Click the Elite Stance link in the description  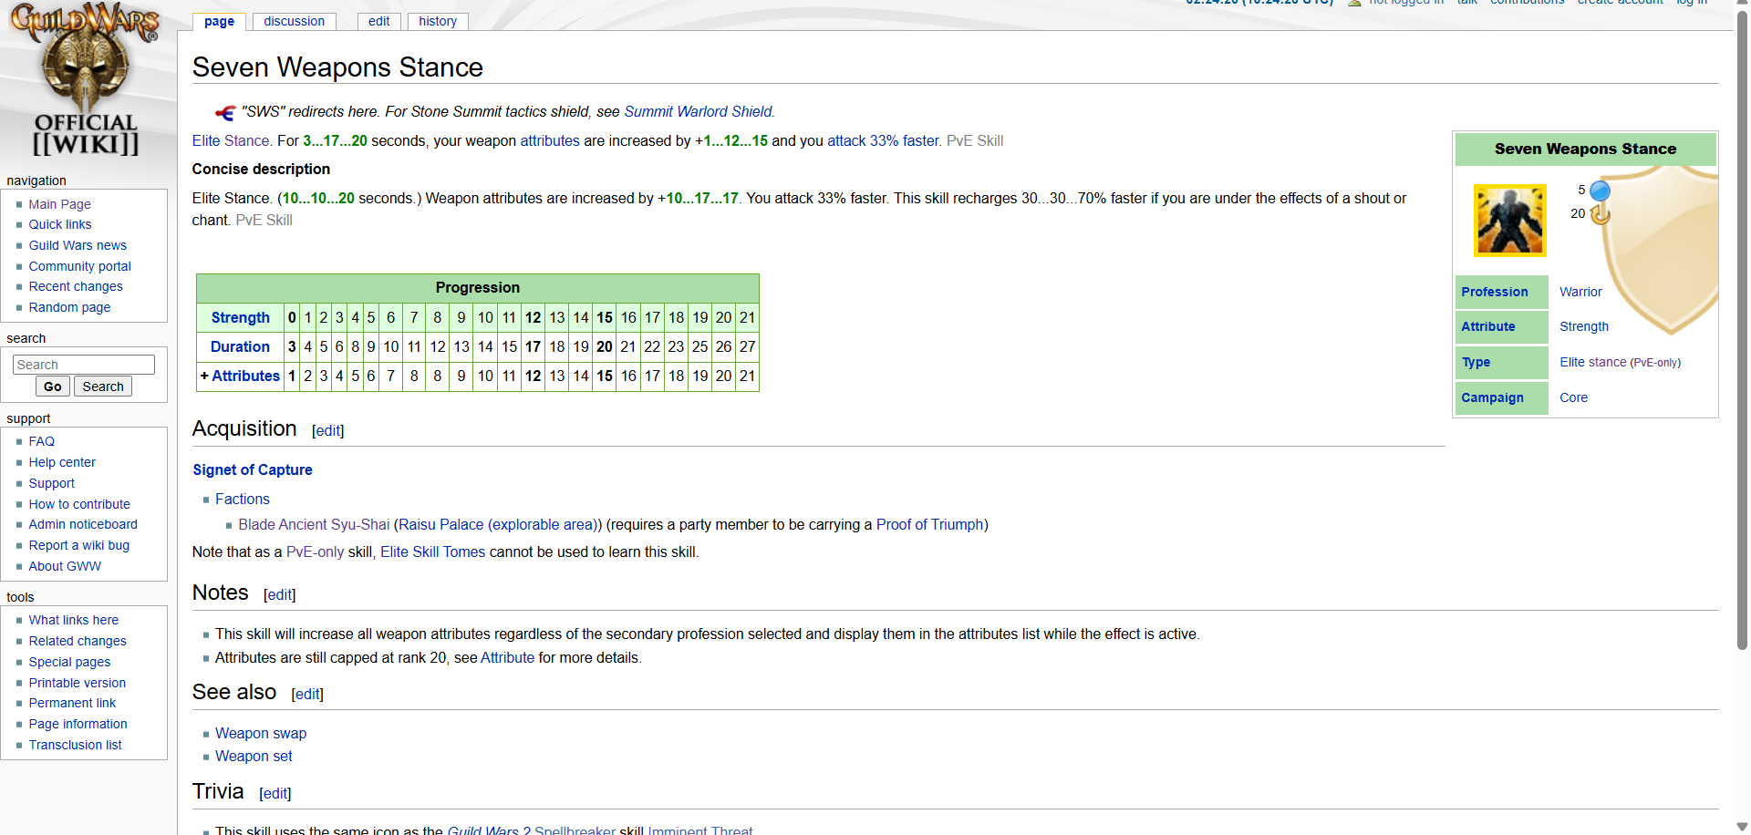pyautogui.click(x=231, y=140)
